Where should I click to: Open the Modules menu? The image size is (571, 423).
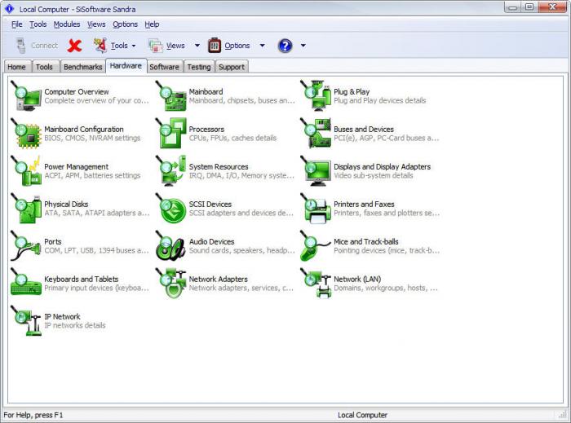pyautogui.click(x=67, y=24)
